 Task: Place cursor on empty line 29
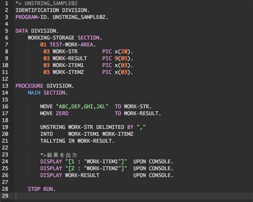coord(133,196)
